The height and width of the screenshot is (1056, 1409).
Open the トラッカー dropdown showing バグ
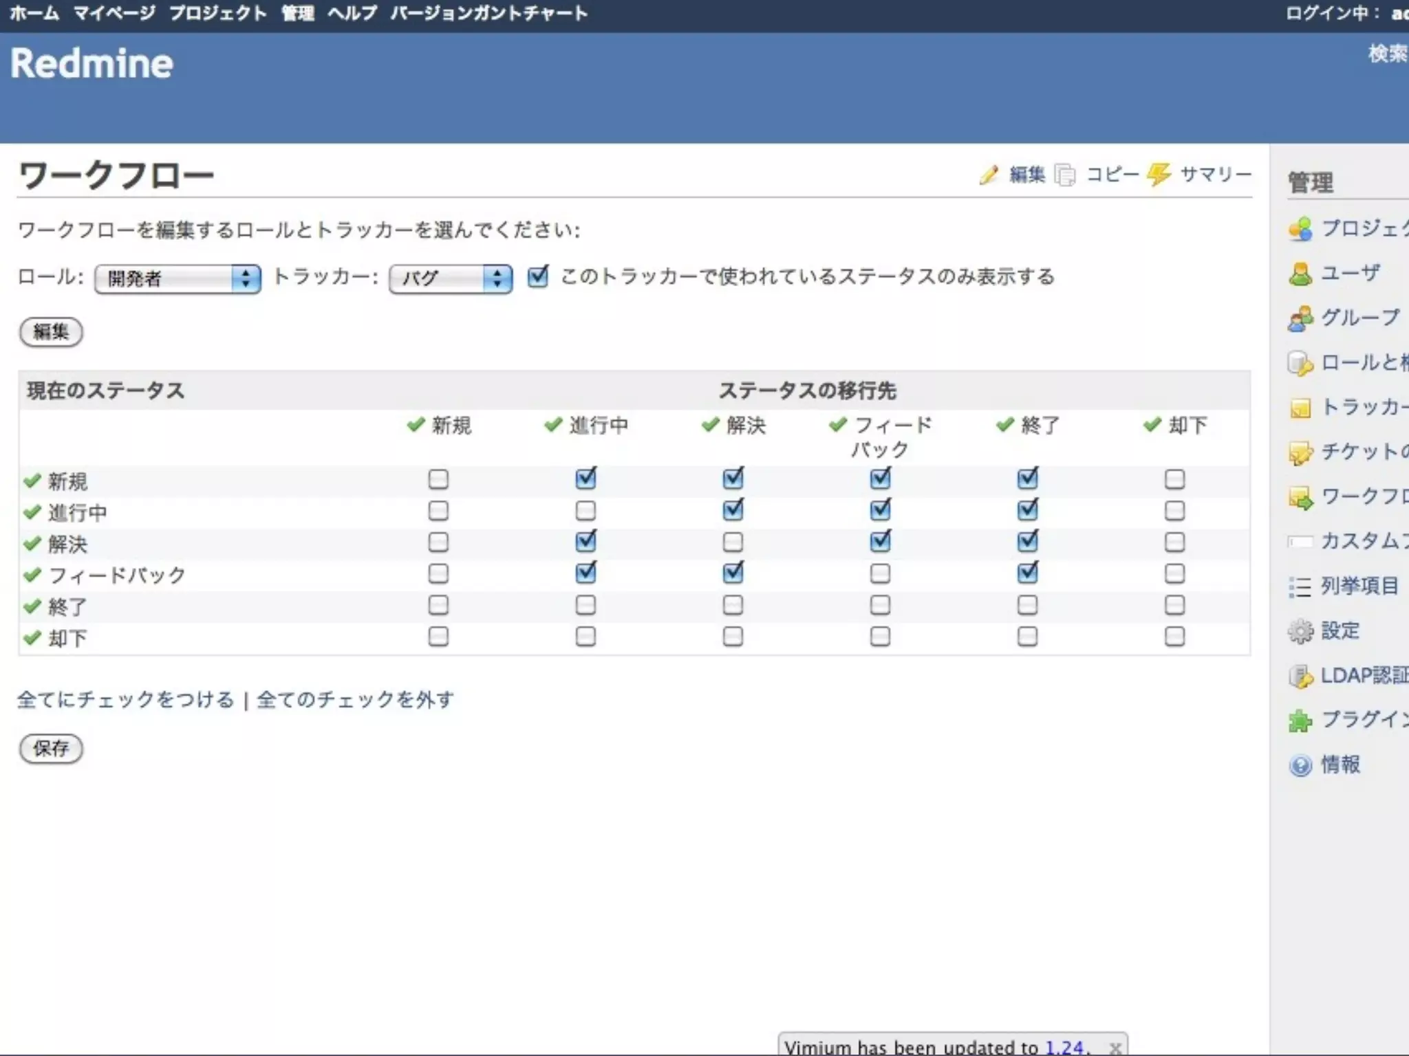pyautogui.click(x=450, y=278)
